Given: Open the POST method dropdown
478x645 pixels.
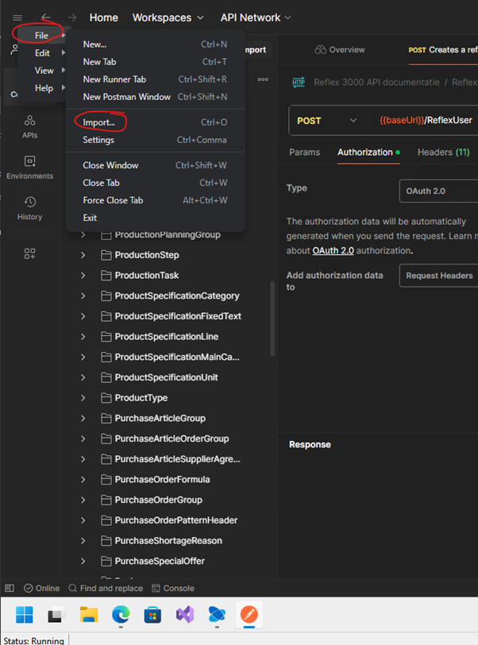Looking at the screenshot, I should pos(327,121).
